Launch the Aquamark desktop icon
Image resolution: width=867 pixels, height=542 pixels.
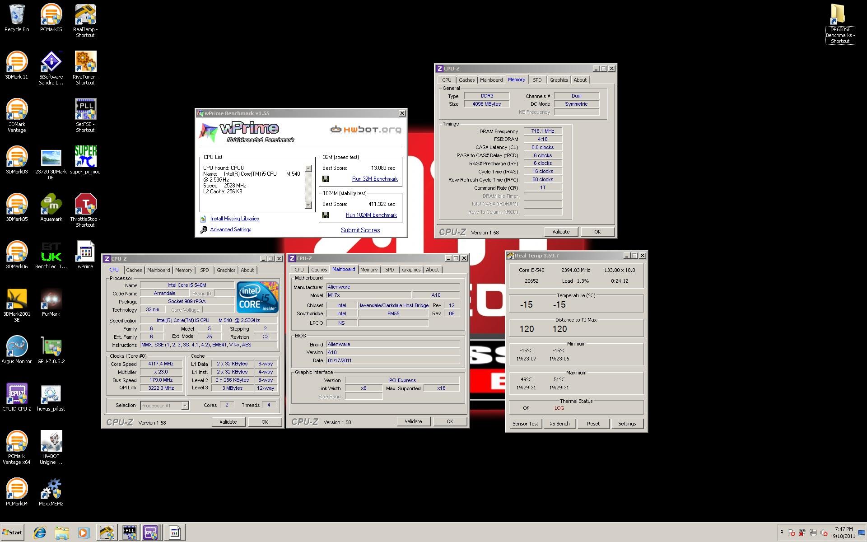51,208
